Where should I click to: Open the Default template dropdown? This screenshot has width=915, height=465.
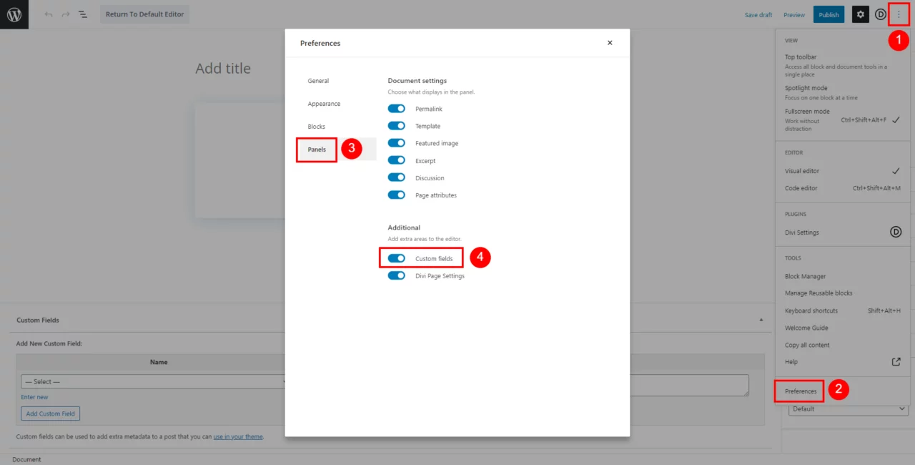(x=847, y=408)
